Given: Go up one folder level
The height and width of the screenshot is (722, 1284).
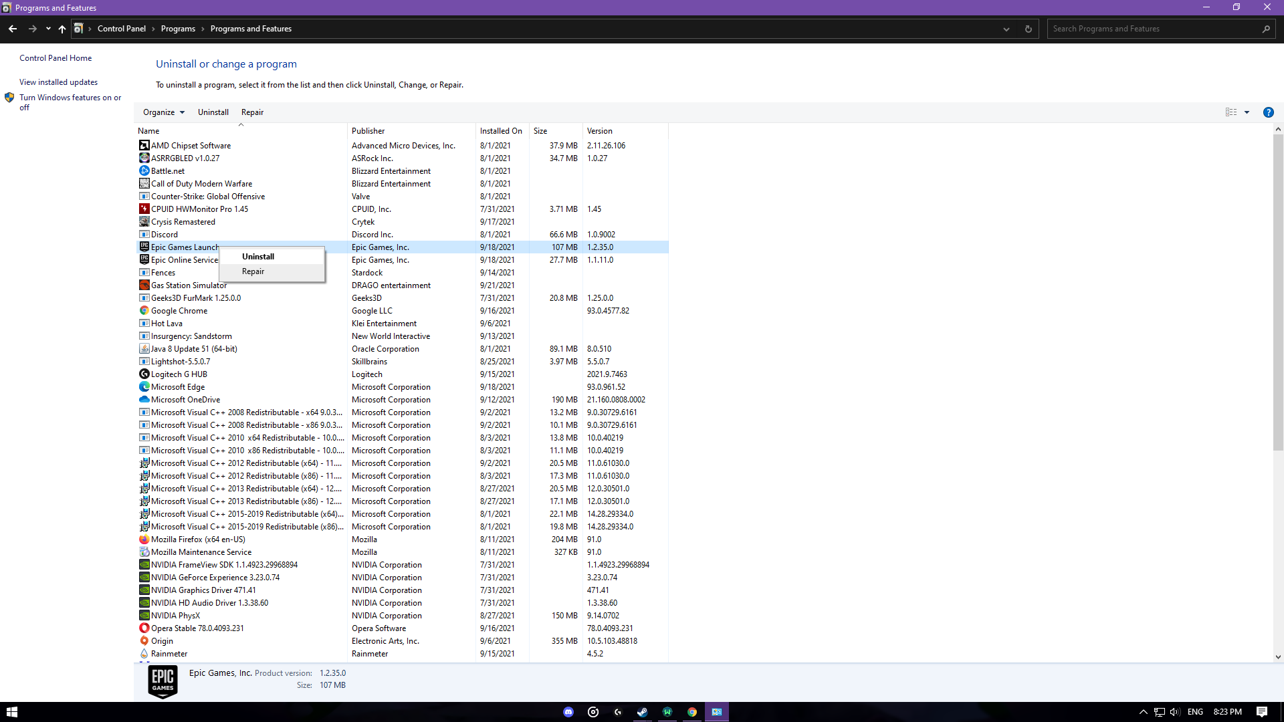Looking at the screenshot, I should (x=62, y=29).
